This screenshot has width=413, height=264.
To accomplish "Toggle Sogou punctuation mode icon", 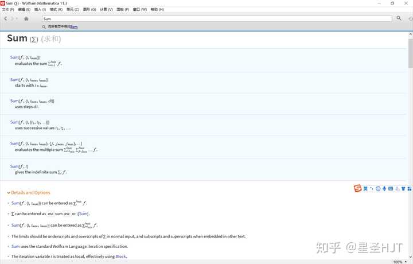I will click(x=372, y=189).
